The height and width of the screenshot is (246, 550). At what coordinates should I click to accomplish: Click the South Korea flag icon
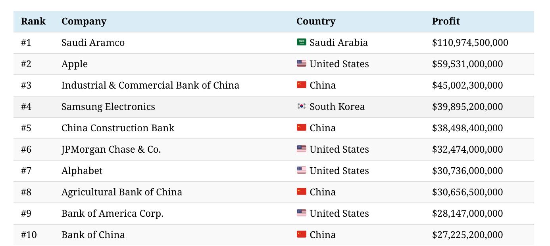(x=301, y=106)
